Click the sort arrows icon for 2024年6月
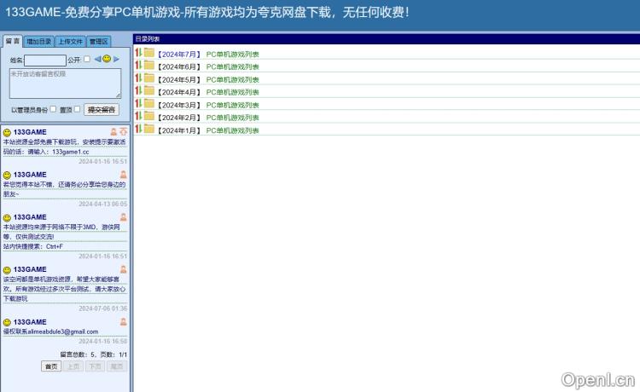The height and width of the screenshot is (392, 640). (x=138, y=66)
